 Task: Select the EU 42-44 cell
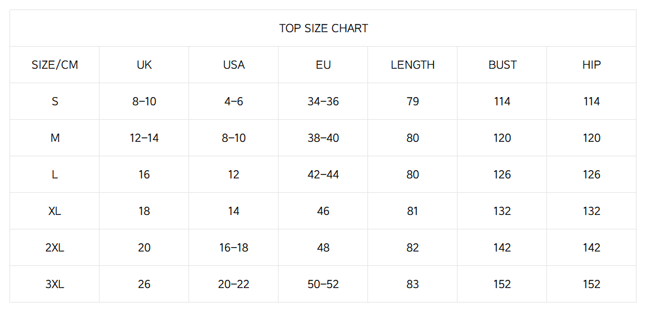point(323,175)
